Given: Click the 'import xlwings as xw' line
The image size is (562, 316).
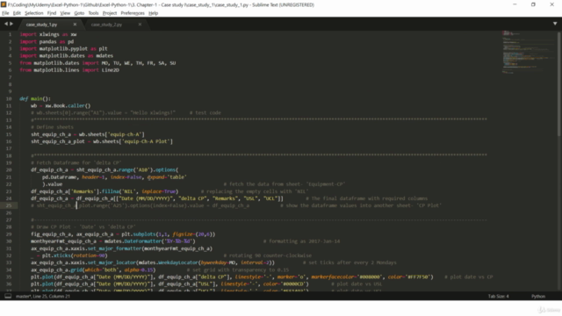Looking at the screenshot, I should tap(48, 34).
